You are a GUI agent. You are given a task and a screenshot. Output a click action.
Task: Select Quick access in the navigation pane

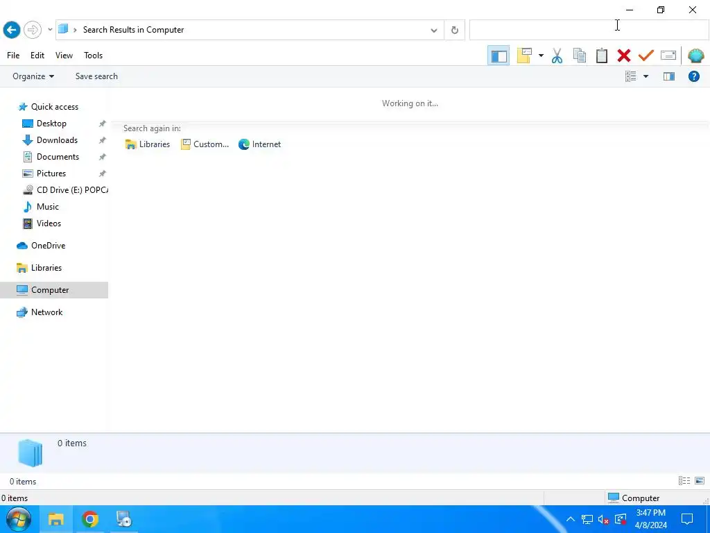54,106
